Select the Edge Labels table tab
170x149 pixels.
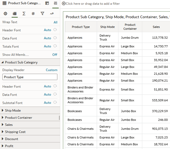click(15, 14)
